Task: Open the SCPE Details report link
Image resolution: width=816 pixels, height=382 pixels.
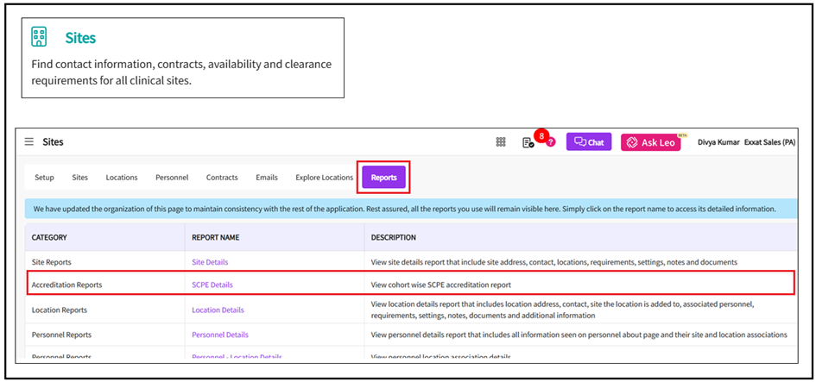Action: [x=212, y=285]
